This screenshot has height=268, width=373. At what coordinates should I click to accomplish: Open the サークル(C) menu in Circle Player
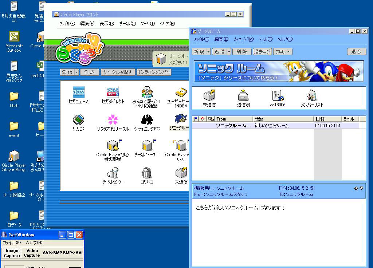tap(127, 24)
